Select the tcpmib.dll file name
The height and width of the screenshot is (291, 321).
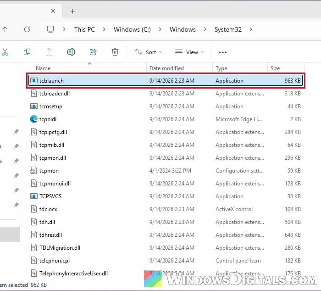click(x=52, y=145)
